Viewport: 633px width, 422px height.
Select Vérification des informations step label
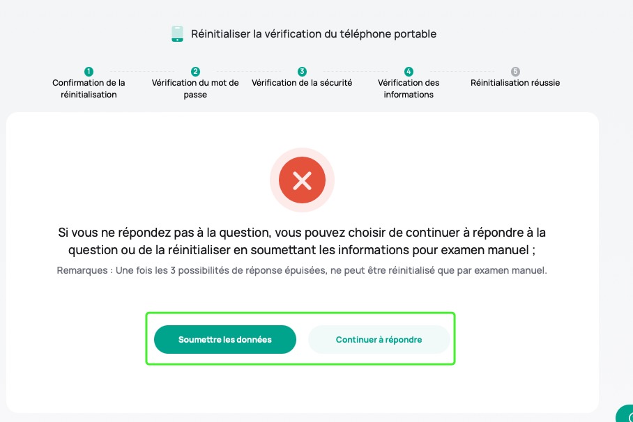(x=409, y=88)
